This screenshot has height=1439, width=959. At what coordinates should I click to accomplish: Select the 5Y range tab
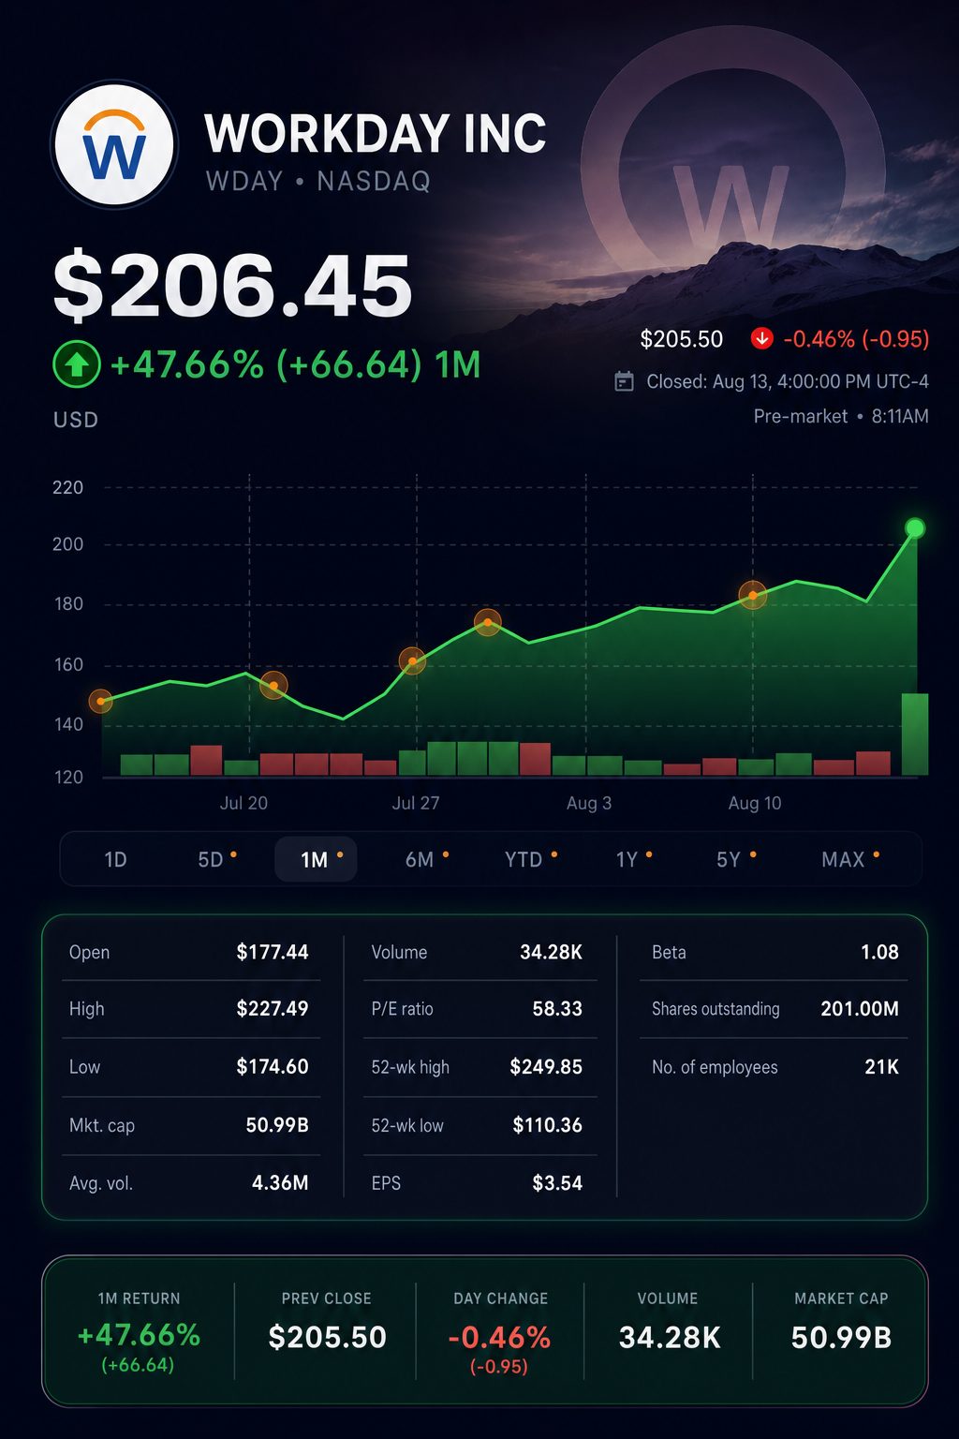coord(735,859)
